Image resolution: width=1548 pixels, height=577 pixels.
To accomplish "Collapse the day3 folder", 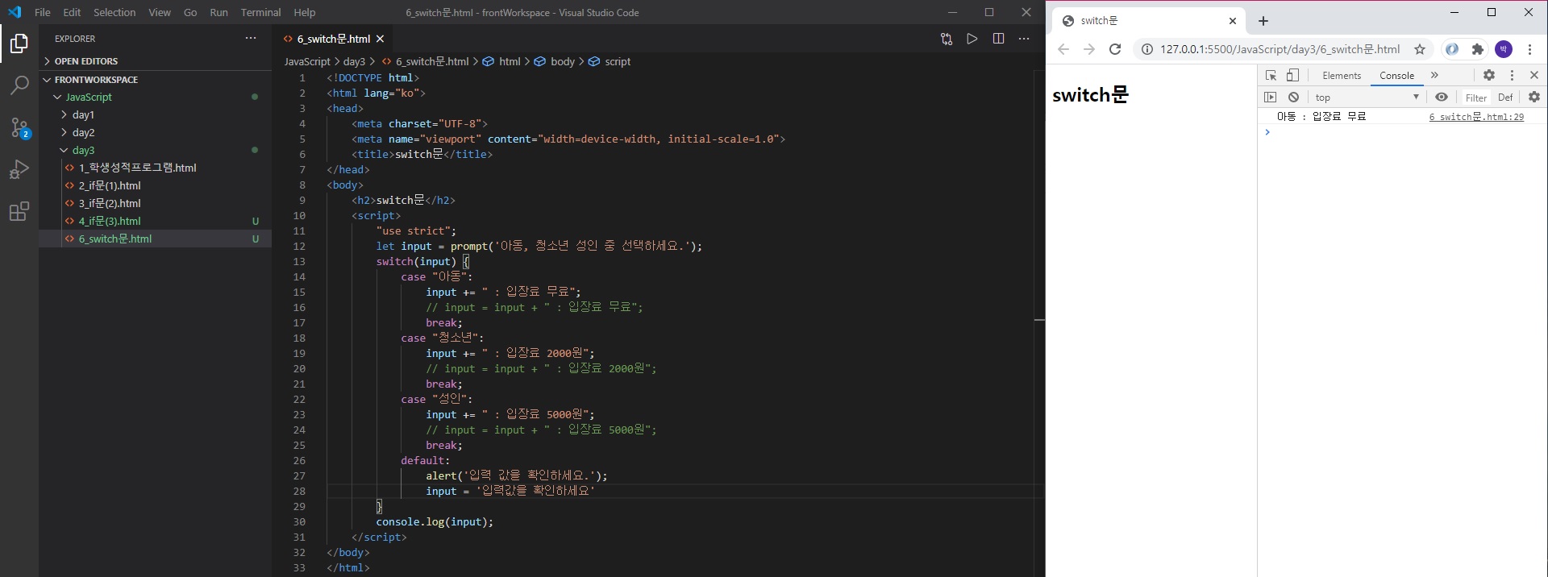I will [83, 150].
